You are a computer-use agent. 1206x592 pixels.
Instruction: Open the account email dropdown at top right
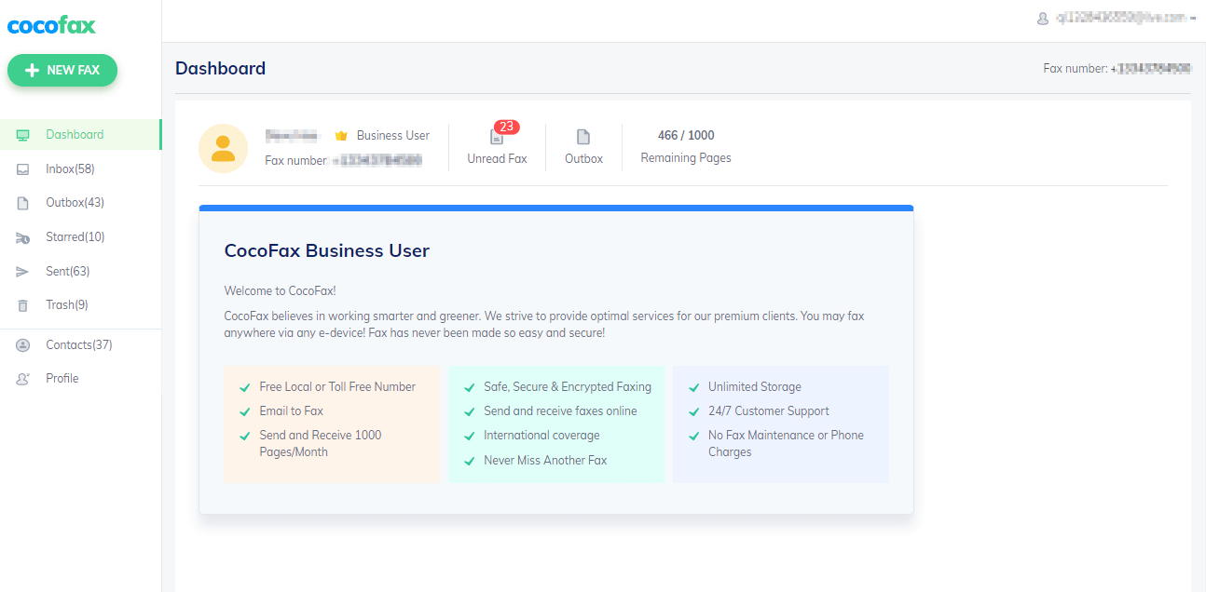coord(1125,18)
